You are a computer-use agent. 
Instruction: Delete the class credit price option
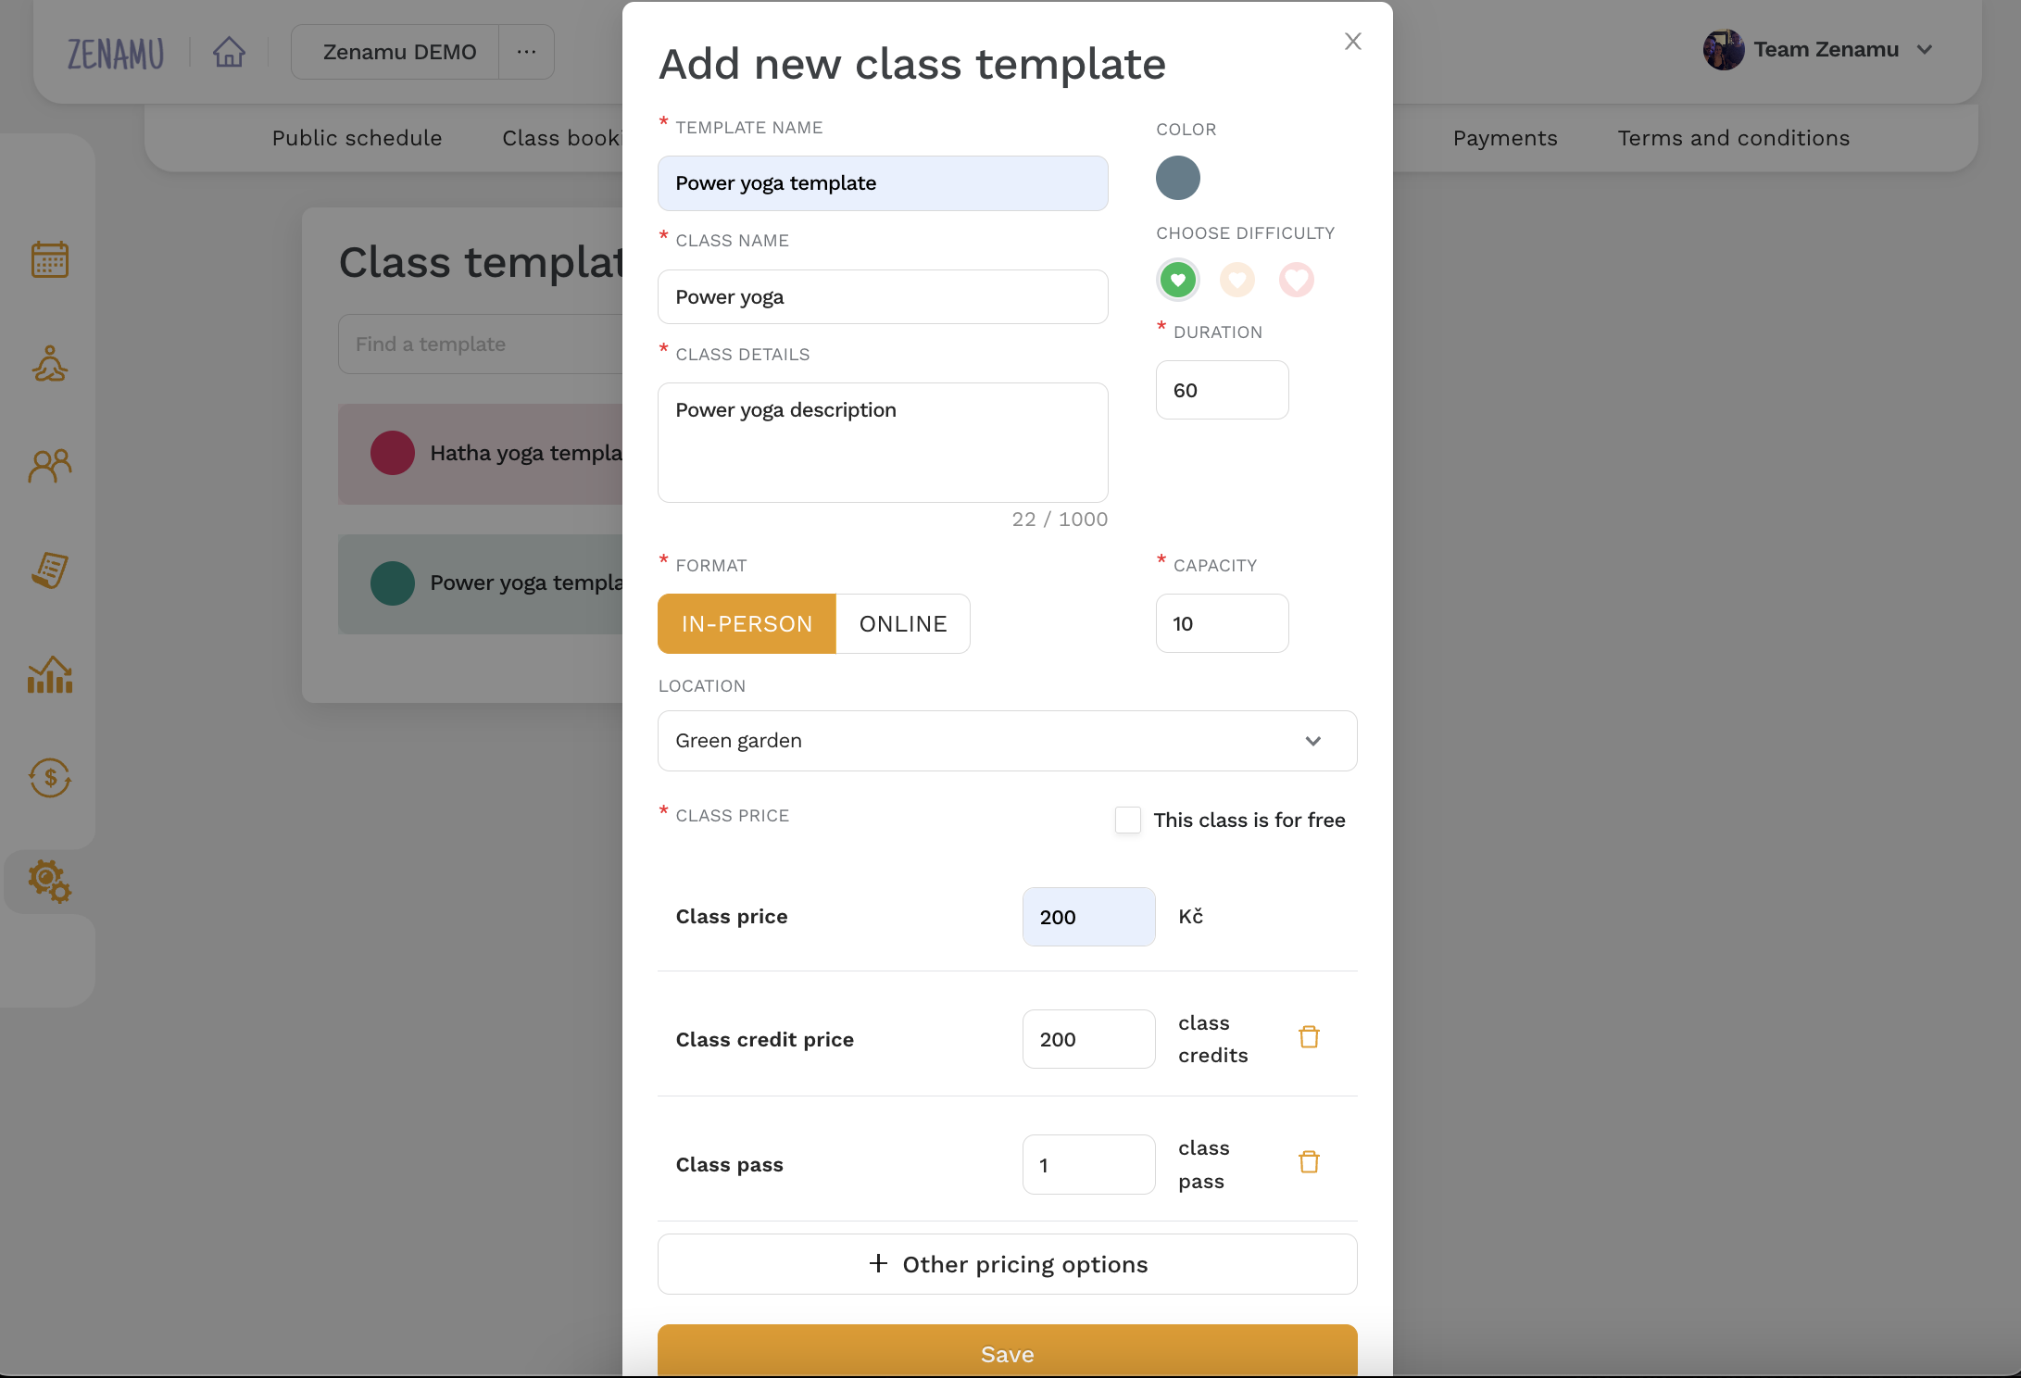[1309, 1038]
